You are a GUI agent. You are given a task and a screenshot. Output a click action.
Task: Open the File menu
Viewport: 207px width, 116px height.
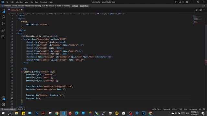click(x=7, y=2)
